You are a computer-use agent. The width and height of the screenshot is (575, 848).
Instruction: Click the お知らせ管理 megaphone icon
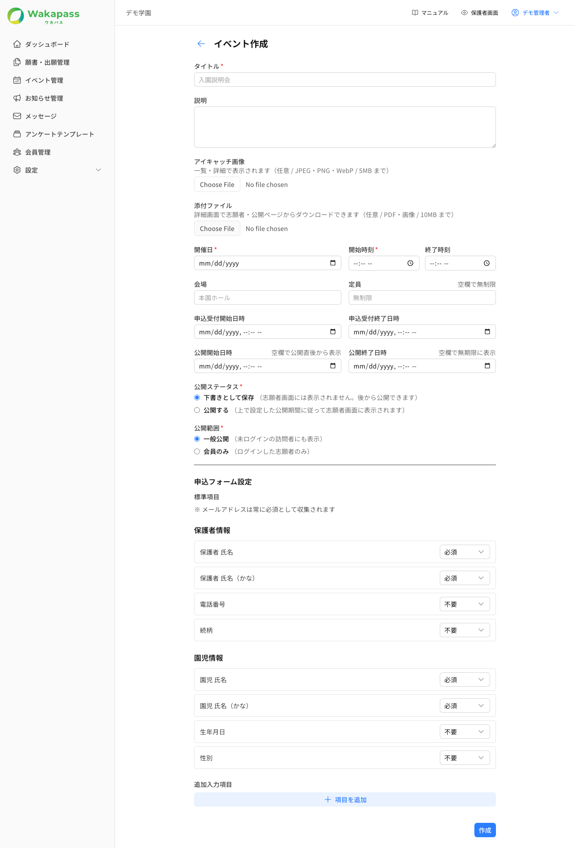click(17, 98)
